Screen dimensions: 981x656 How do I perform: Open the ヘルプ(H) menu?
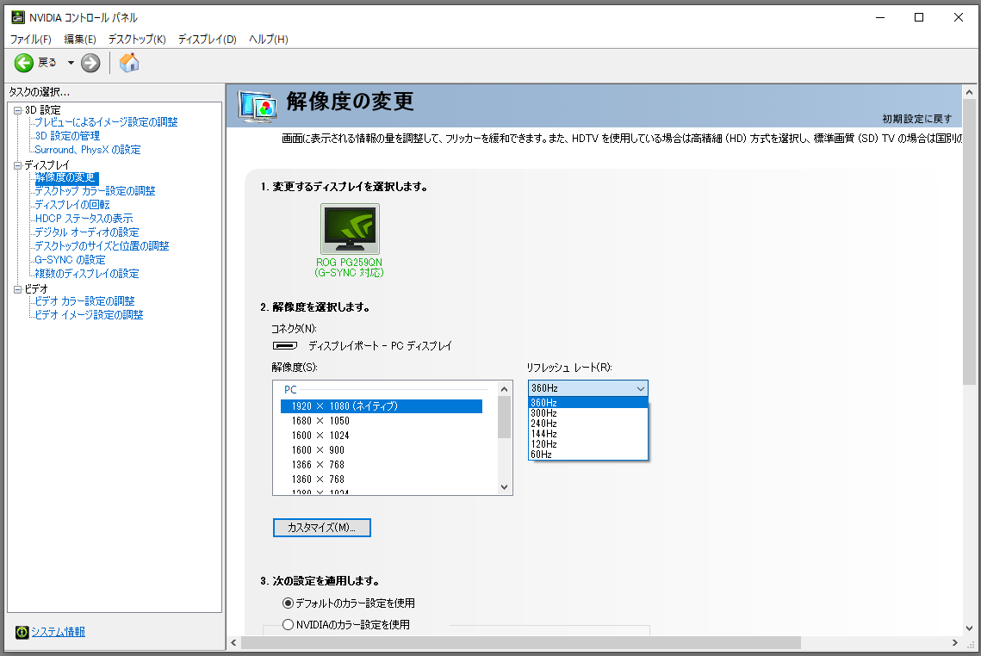point(269,40)
